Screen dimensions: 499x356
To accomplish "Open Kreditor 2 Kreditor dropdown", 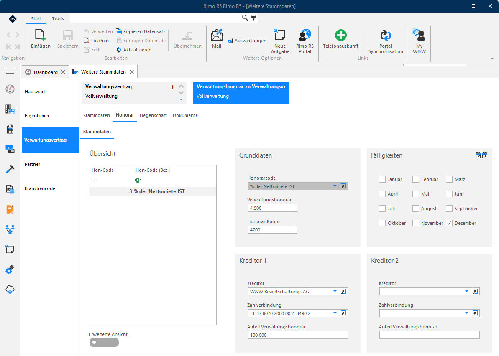I will pyautogui.click(x=466, y=292).
